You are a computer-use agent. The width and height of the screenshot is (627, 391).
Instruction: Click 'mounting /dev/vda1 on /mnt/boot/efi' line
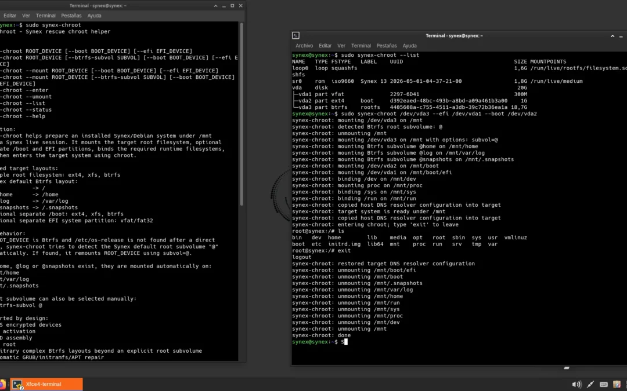click(372, 173)
